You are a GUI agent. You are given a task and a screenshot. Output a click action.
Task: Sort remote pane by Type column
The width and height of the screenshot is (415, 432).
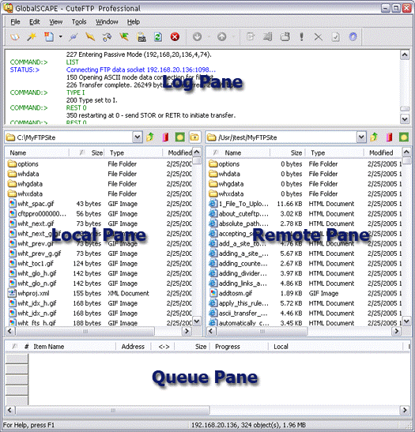(334, 152)
